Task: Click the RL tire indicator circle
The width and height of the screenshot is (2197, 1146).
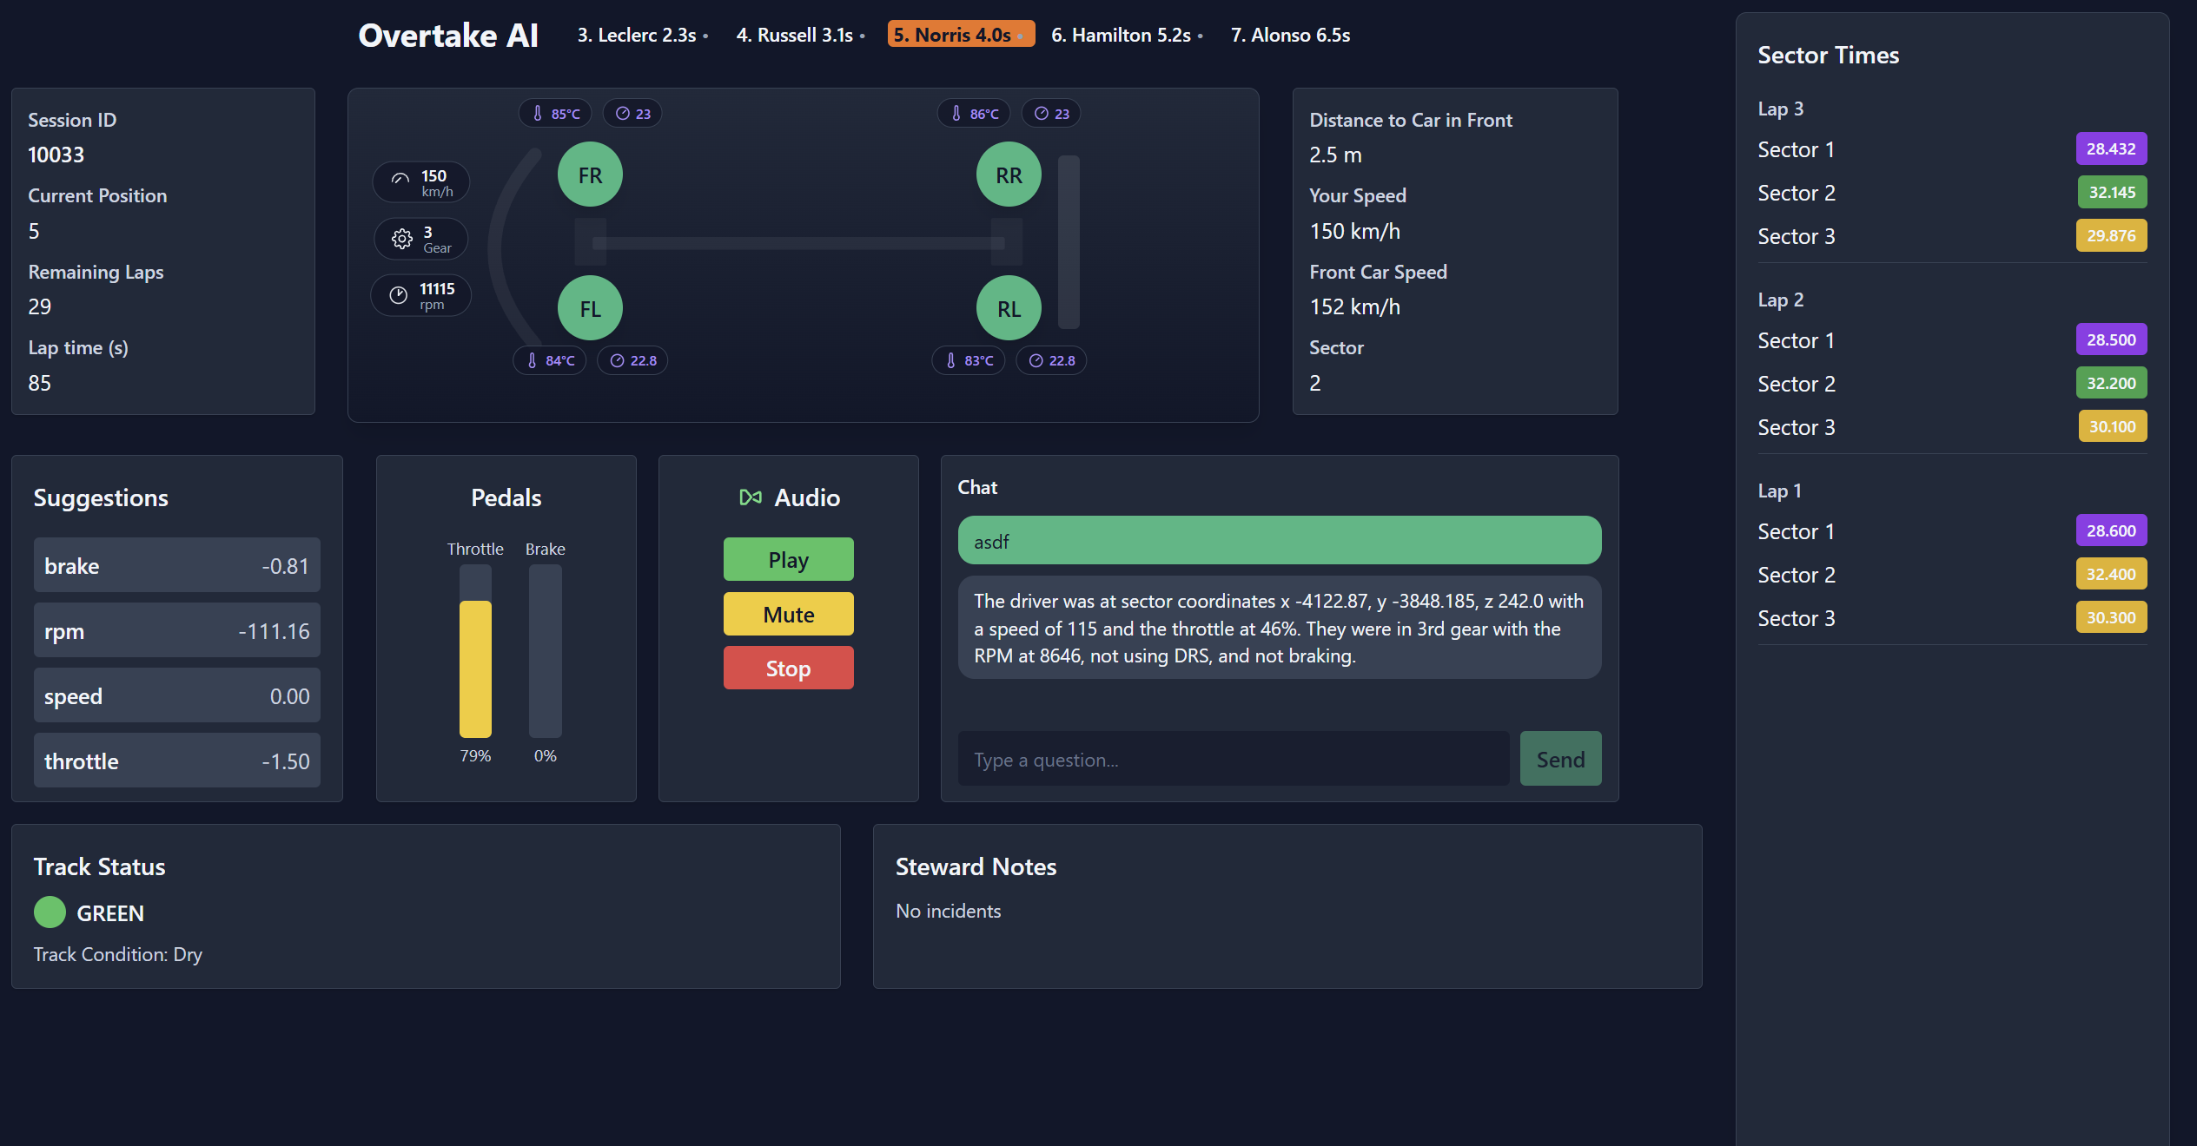Action: click(1009, 308)
